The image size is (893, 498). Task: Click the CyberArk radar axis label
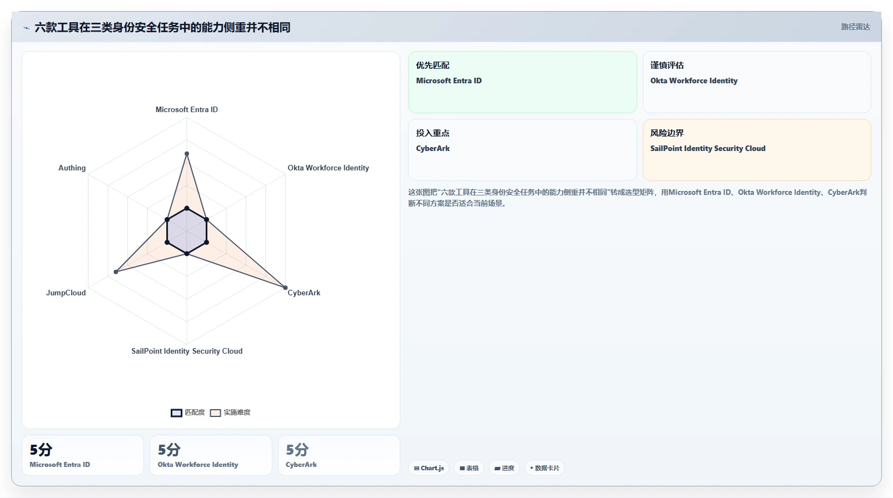304,293
